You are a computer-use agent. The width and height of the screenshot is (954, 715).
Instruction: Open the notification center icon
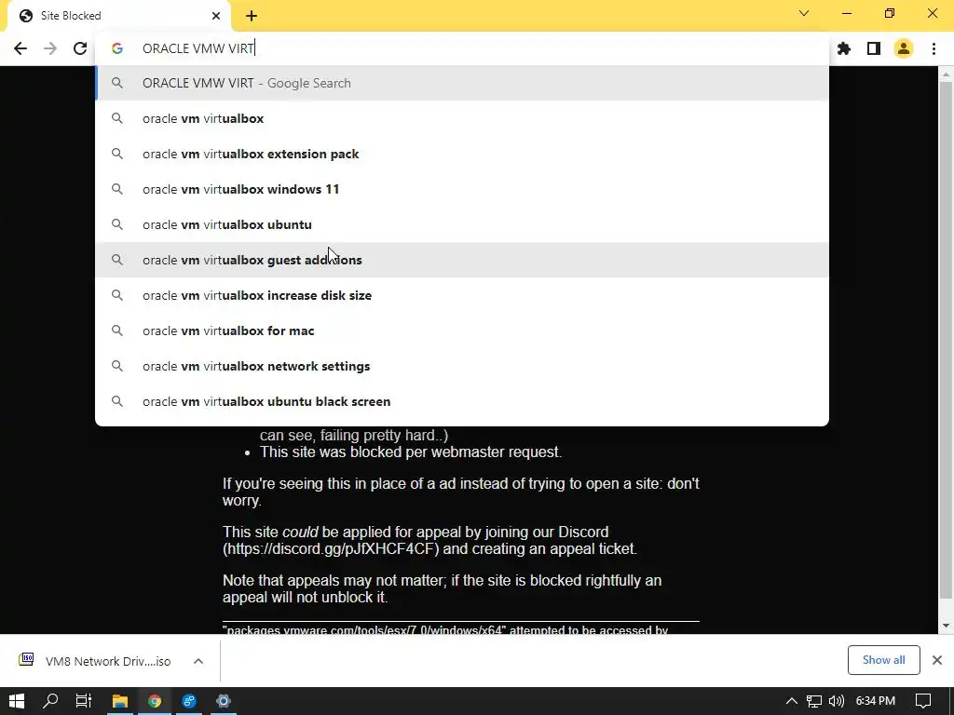pos(923,701)
